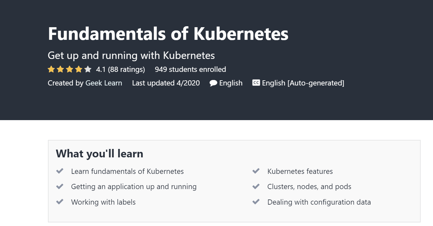Click the What you'll learn heading

click(x=99, y=153)
